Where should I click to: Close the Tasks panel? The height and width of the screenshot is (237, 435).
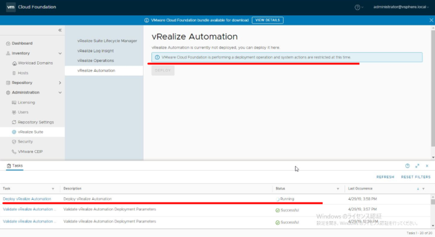pos(427,166)
